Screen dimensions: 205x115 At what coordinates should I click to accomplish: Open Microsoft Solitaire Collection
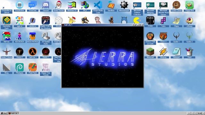tap(137, 8)
